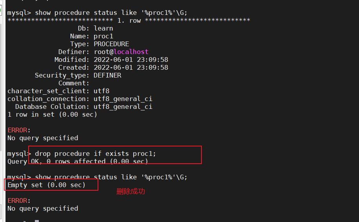Click 'Query OK, 0 rows affected' message
The height and width of the screenshot is (222, 359).
point(78,161)
